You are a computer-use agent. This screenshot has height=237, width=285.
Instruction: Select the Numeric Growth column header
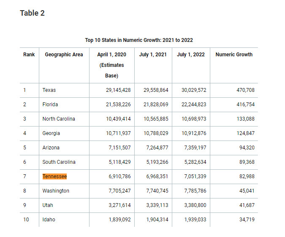(x=234, y=55)
